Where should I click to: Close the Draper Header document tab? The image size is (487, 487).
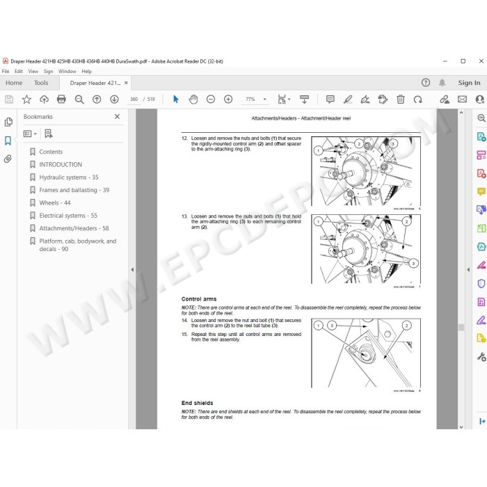tap(126, 83)
